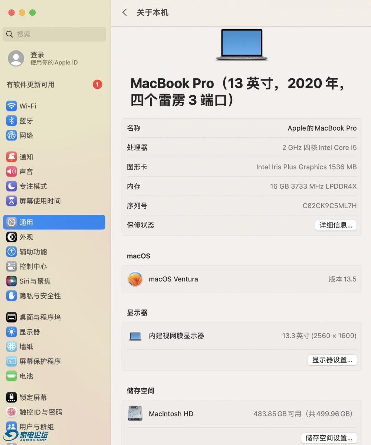Select the 专注模式 moon icon
Image resolution: width=371 pixels, height=445 pixels.
[12, 186]
